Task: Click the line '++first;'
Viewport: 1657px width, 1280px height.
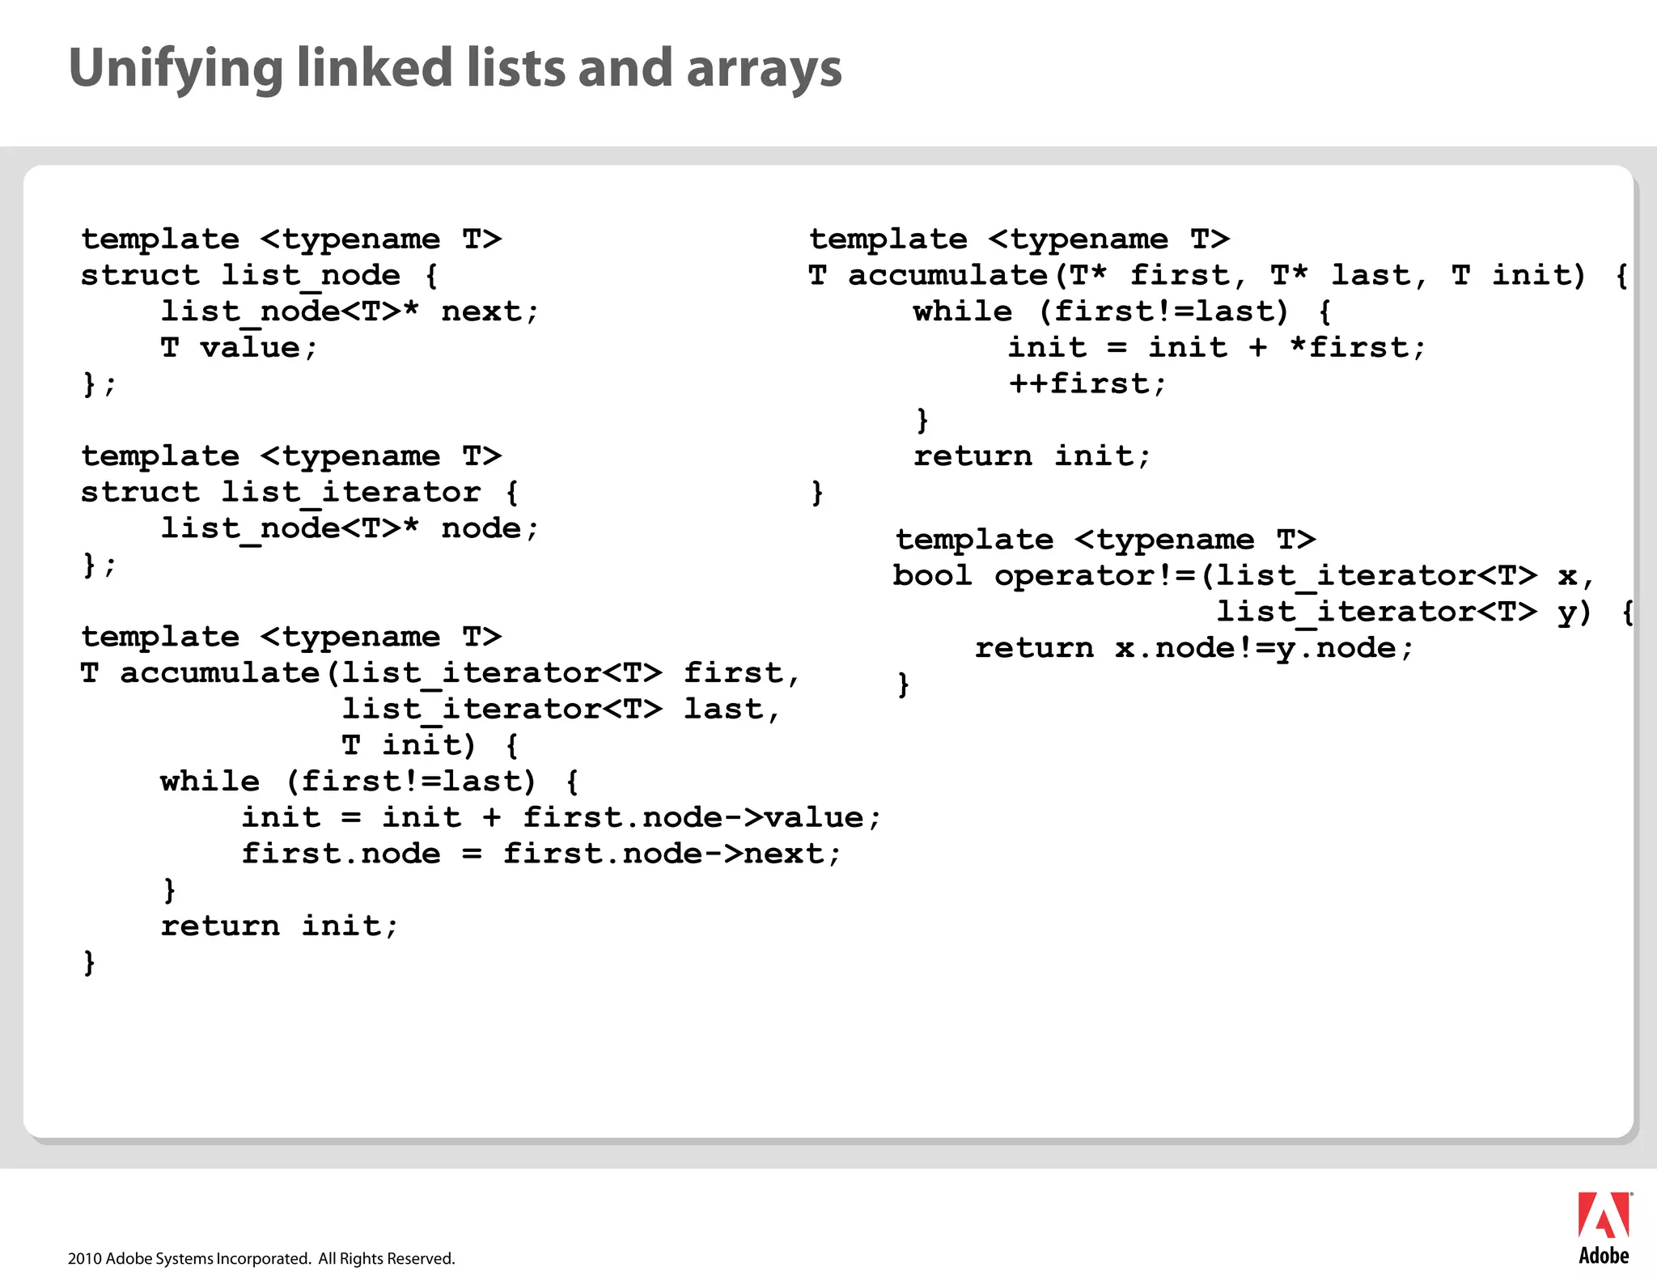Action: coord(1087,384)
